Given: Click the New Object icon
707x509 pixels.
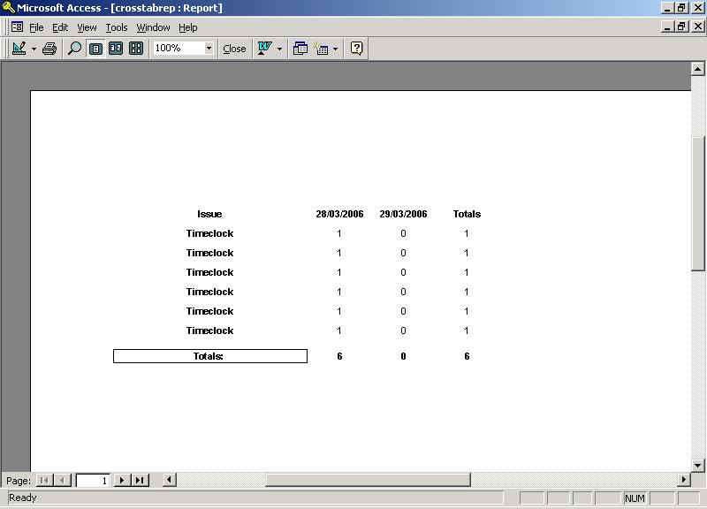Looking at the screenshot, I should 321,49.
